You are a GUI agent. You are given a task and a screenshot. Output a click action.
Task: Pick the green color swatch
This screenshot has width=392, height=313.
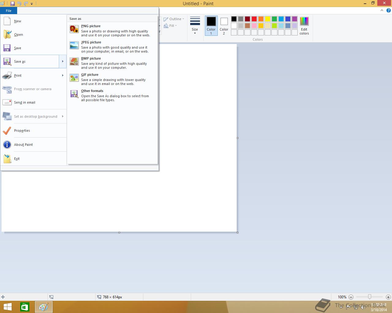click(x=274, y=19)
